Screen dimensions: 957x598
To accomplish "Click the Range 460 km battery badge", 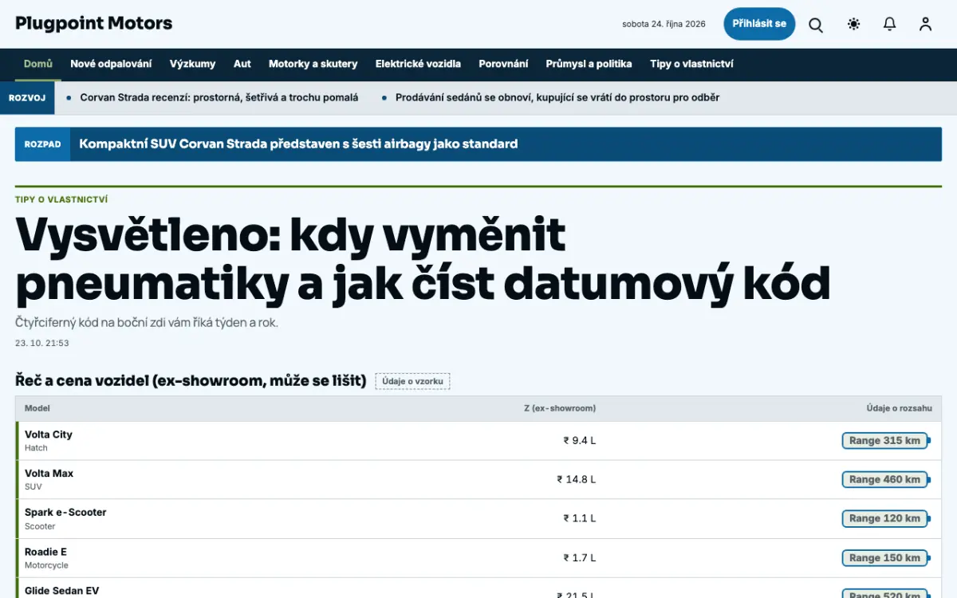I will [x=886, y=479].
